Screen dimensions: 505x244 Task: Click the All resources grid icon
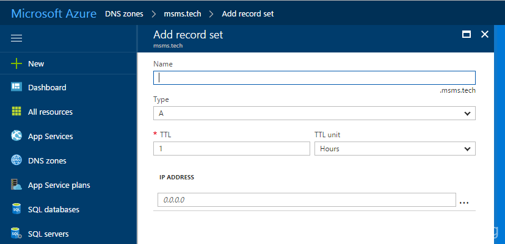click(x=16, y=112)
